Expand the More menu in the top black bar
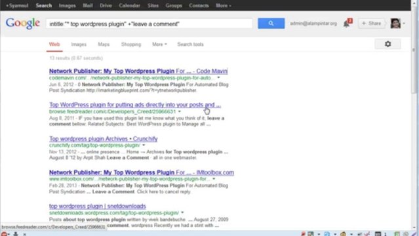Screen dimensions: 419x236 224,5
